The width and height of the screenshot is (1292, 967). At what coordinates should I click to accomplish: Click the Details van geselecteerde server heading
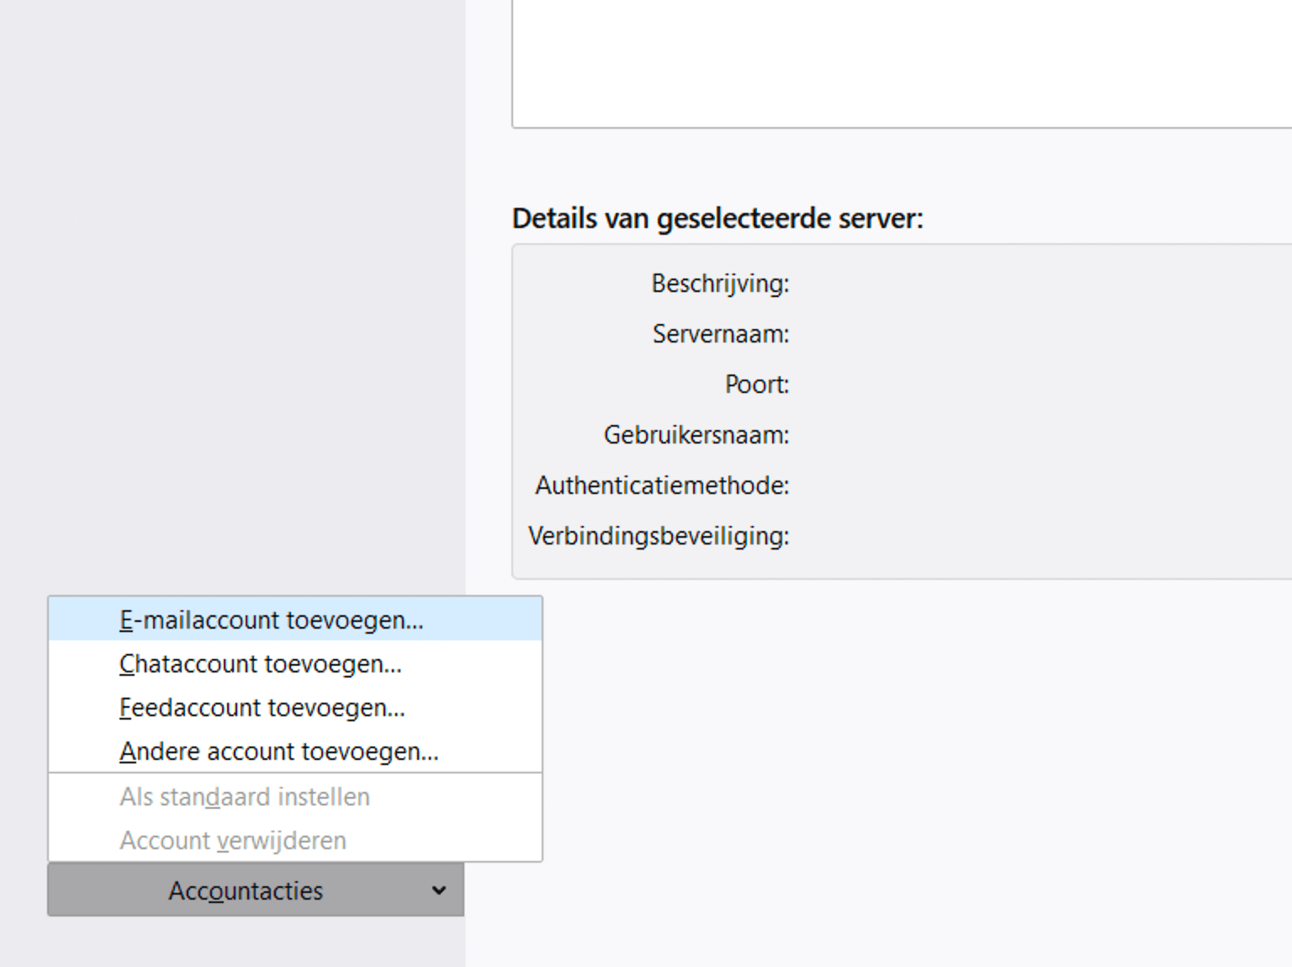point(717,217)
